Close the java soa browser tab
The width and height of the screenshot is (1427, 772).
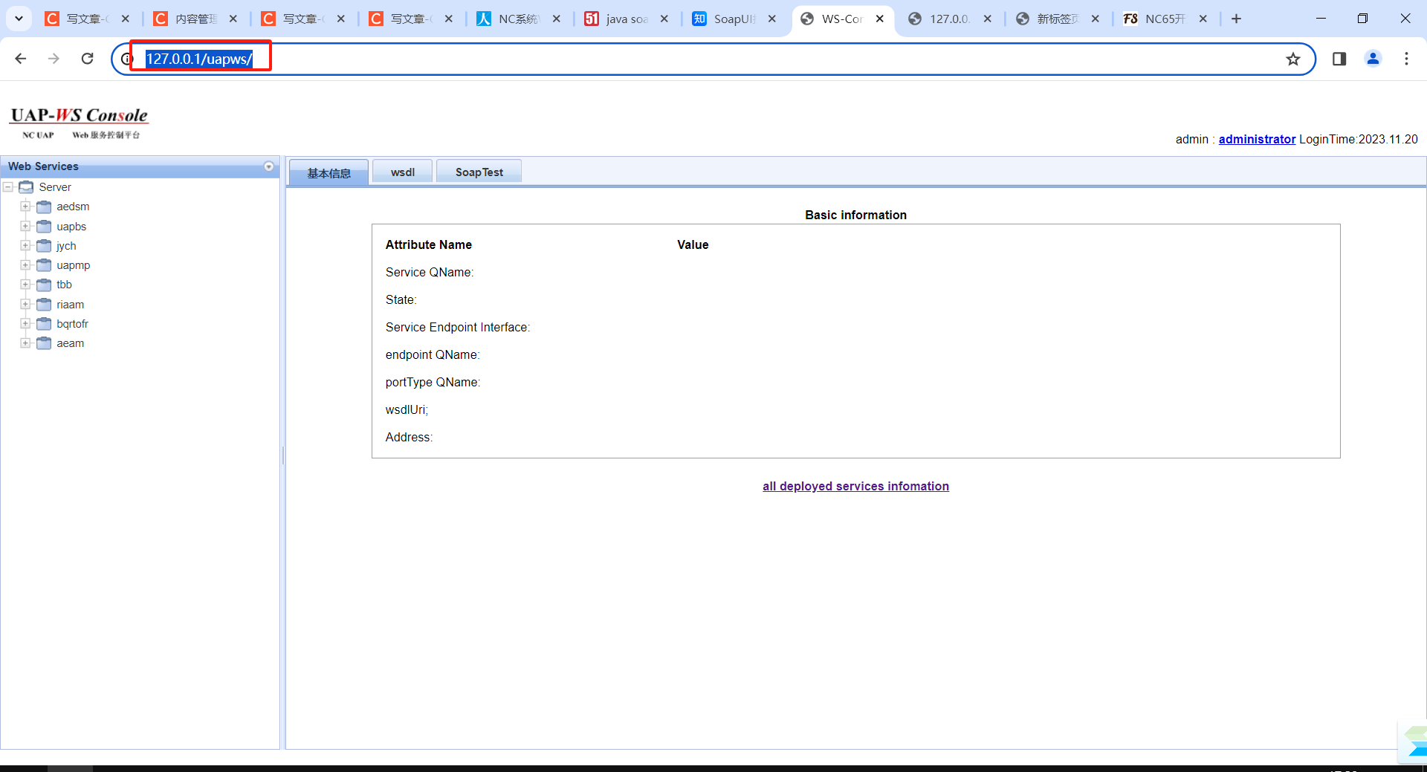pos(664,19)
